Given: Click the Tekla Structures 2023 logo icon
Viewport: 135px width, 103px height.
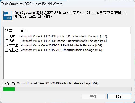Looking at the screenshot, I should [x=8, y=15].
